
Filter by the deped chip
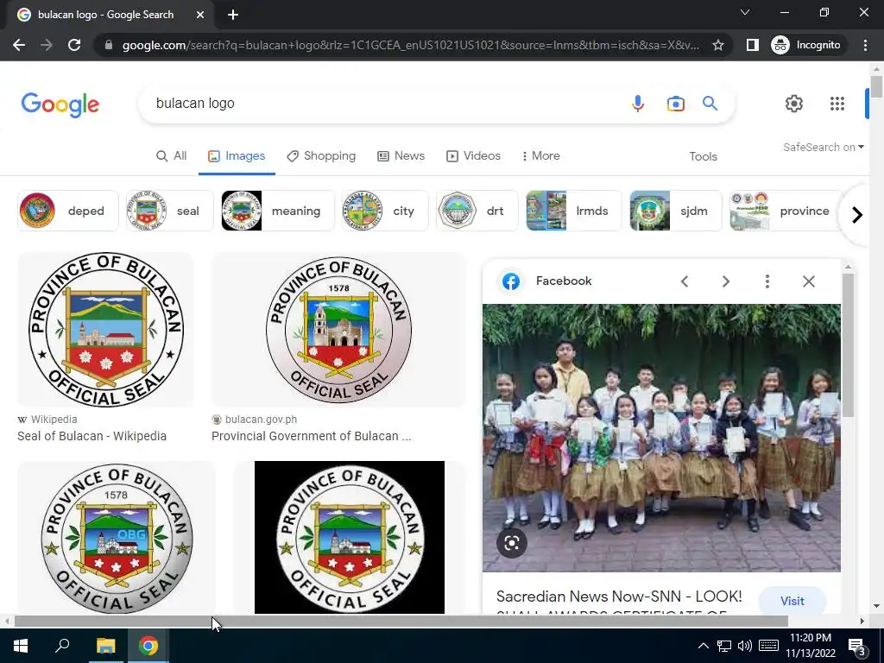[67, 211]
